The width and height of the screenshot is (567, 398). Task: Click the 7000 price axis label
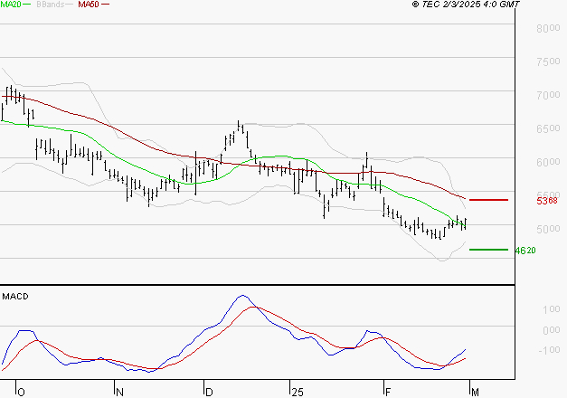[x=548, y=95]
